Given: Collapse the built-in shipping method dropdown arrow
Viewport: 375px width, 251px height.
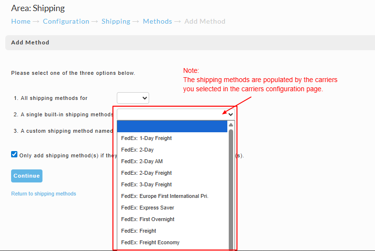Looking at the screenshot, I should coord(230,114).
